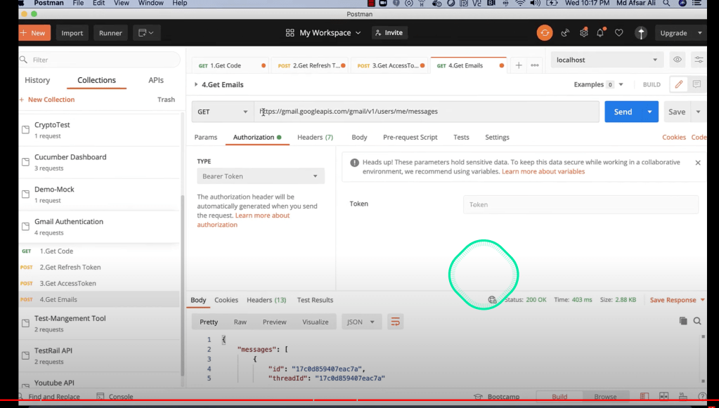Search the response with magnifier icon
This screenshot has height=408, width=719.
697,321
